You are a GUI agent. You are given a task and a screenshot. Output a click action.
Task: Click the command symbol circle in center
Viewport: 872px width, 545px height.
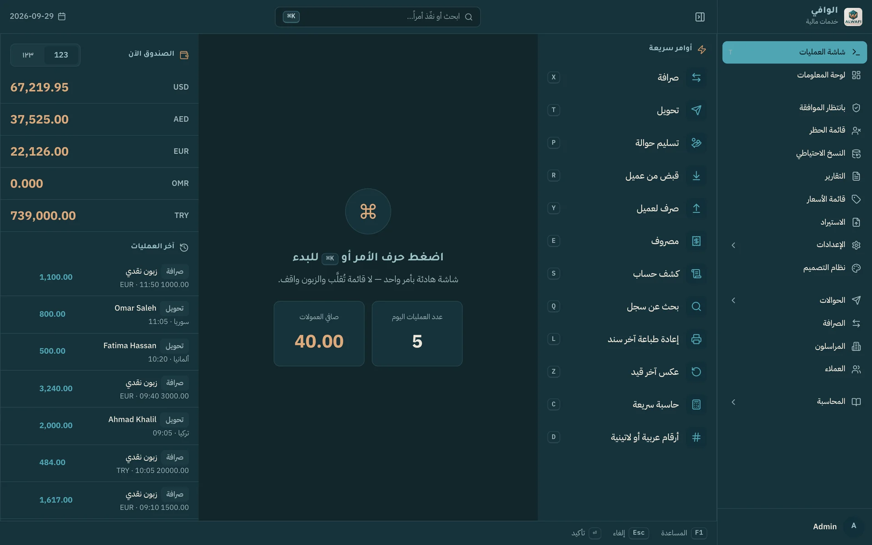pos(368,211)
